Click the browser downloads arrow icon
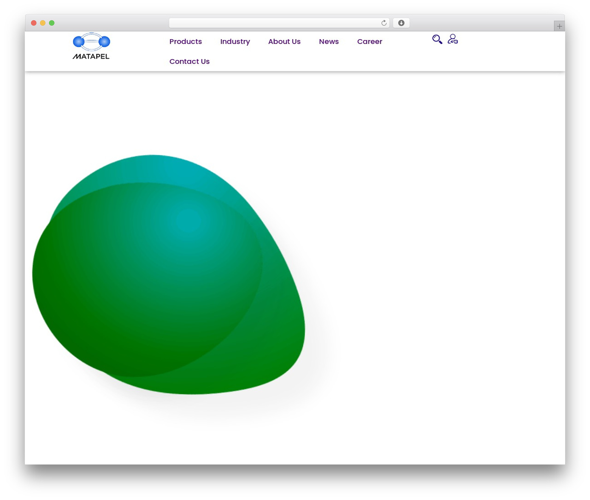590x500 pixels. [x=401, y=23]
